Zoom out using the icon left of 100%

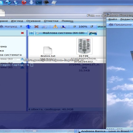[75, 27]
